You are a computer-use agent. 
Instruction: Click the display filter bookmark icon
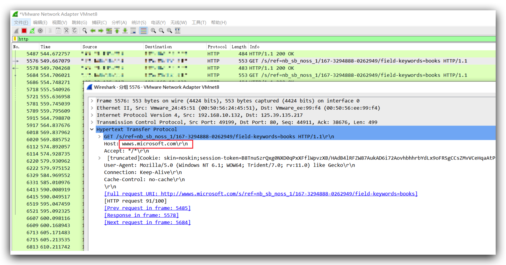[x=15, y=39]
